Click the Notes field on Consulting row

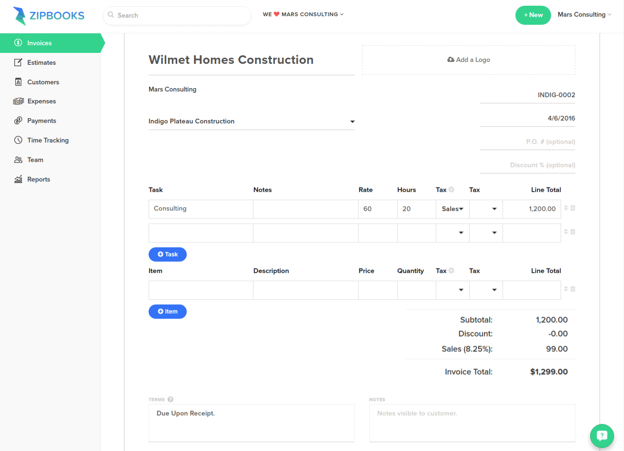pos(306,209)
